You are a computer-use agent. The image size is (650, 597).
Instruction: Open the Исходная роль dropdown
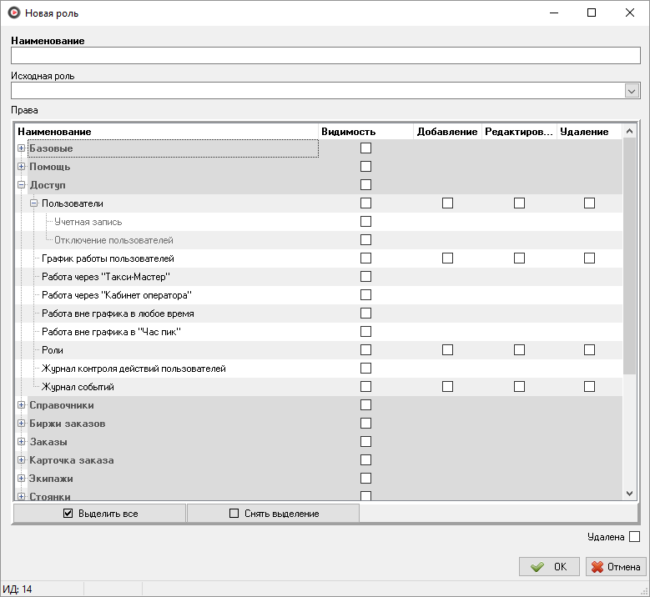(632, 91)
